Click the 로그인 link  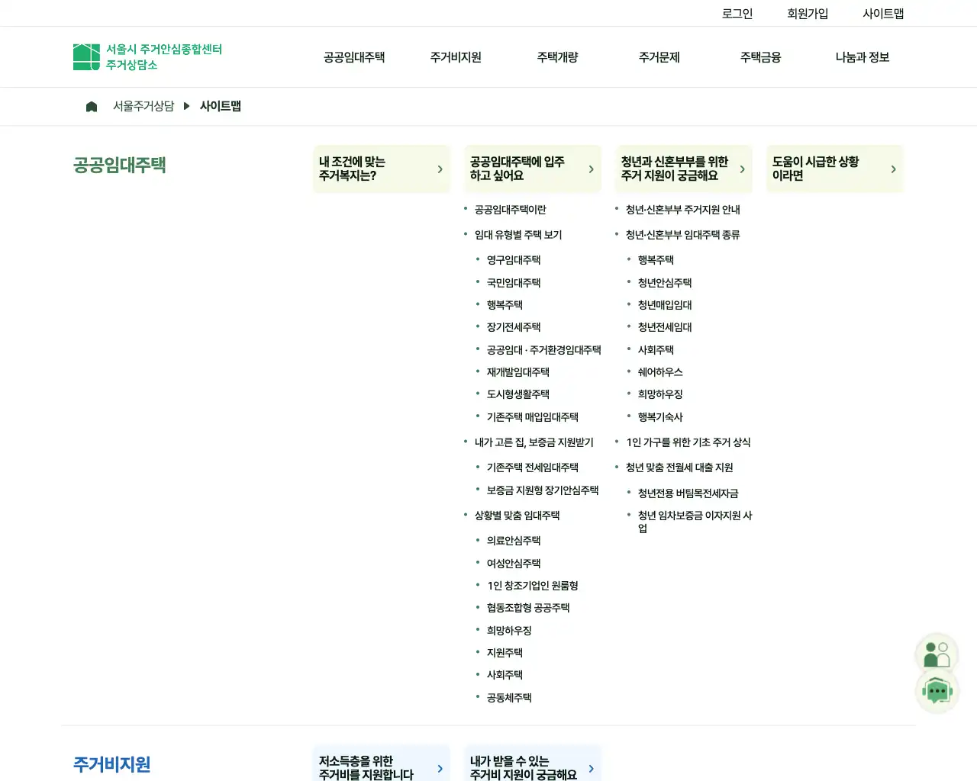[737, 12]
